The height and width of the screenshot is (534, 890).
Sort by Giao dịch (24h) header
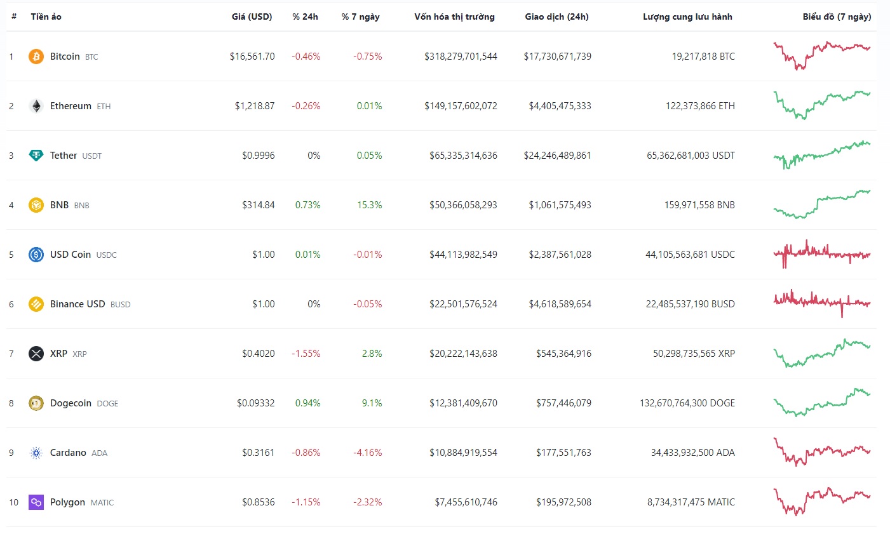[556, 17]
